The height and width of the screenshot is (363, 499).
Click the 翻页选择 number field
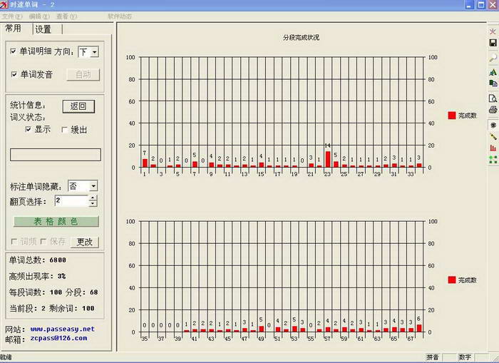pyautogui.click(x=71, y=200)
